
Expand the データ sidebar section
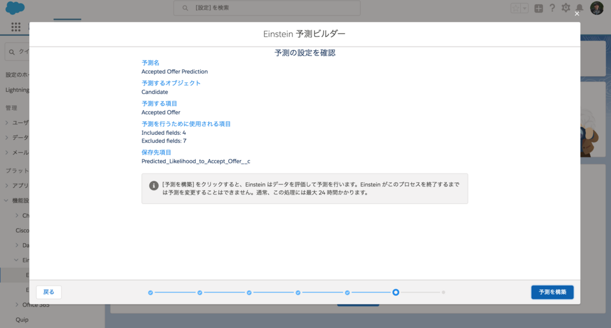7,138
